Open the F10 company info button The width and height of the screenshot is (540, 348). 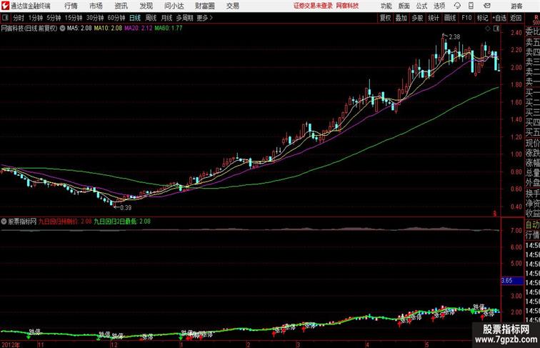coord(466,18)
